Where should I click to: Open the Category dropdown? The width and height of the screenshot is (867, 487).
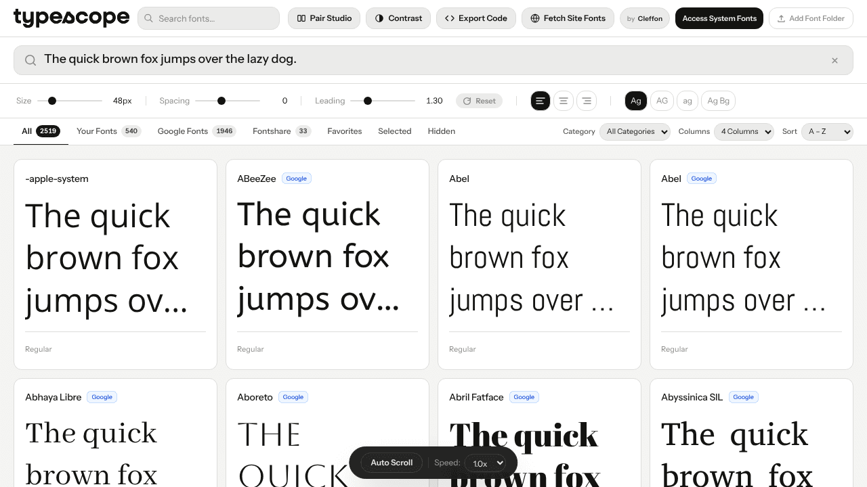pos(635,131)
